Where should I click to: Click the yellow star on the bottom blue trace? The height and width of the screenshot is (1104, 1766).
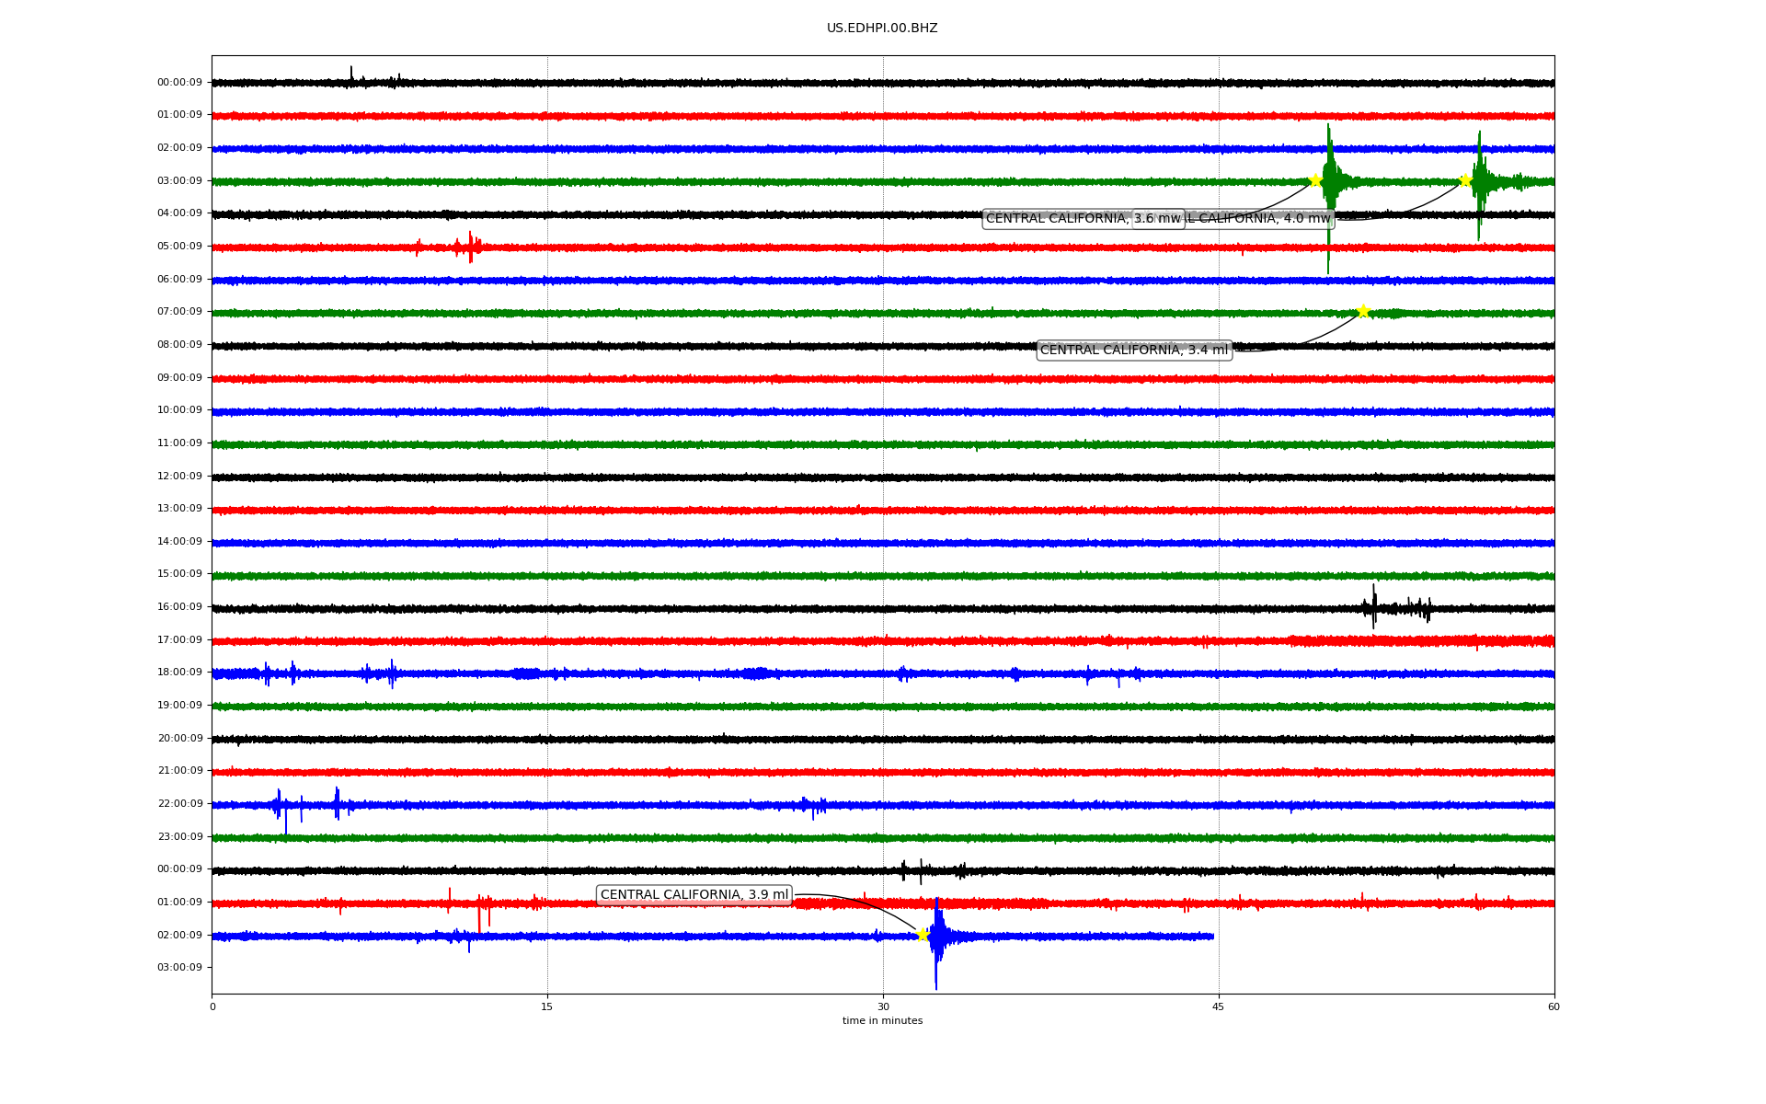923,935
